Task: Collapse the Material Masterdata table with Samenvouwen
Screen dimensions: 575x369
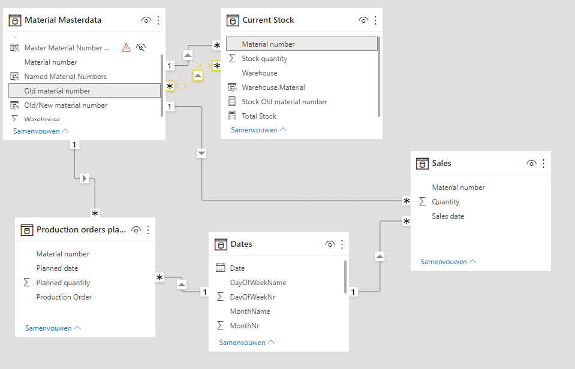Action: point(41,131)
